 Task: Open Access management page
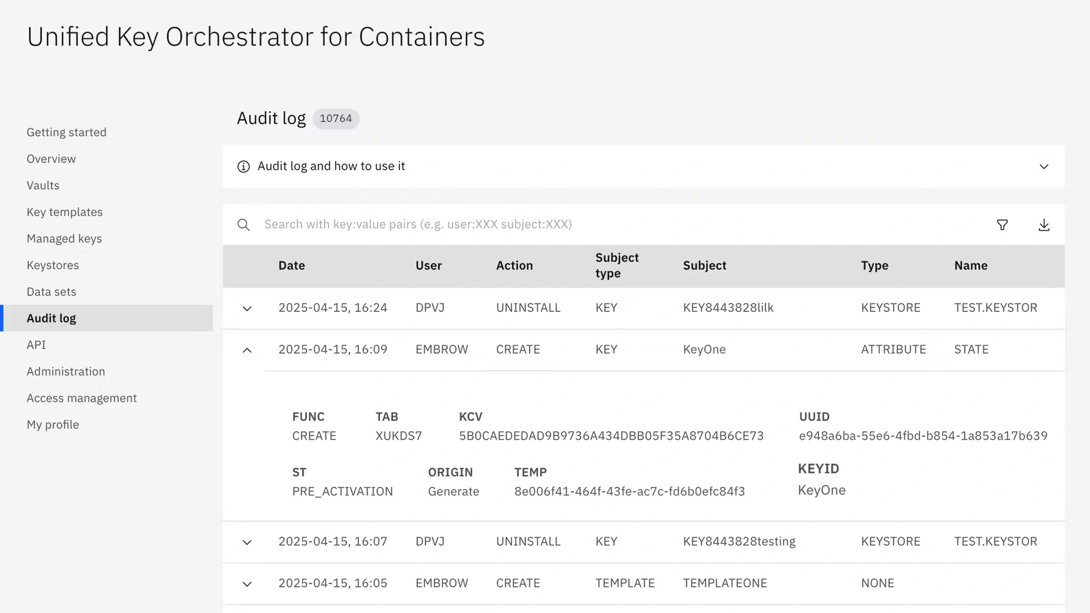pyautogui.click(x=82, y=398)
